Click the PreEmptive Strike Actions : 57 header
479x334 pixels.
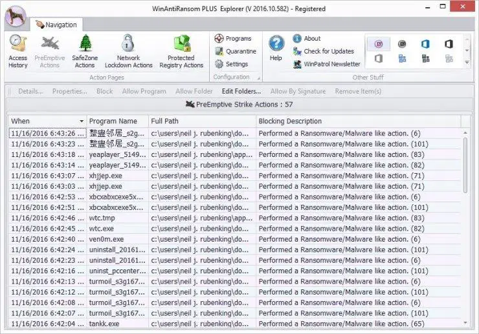(239, 104)
